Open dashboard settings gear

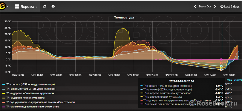pyautogui.click(x=53, y=7)
